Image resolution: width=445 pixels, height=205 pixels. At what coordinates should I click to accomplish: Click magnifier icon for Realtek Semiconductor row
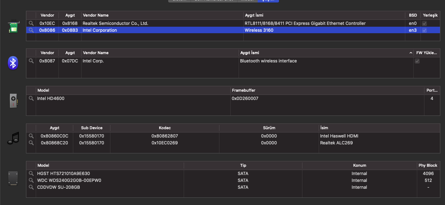(31, 23)
